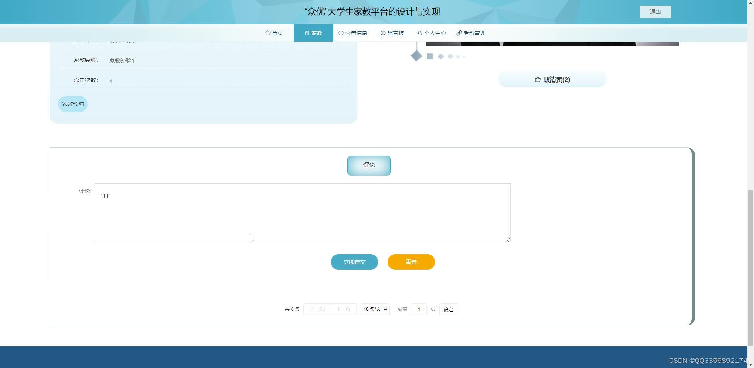Click the 取消赞(2) button
Image resolution: width=754 pixels, height=368 pixels.
(552, 80)
